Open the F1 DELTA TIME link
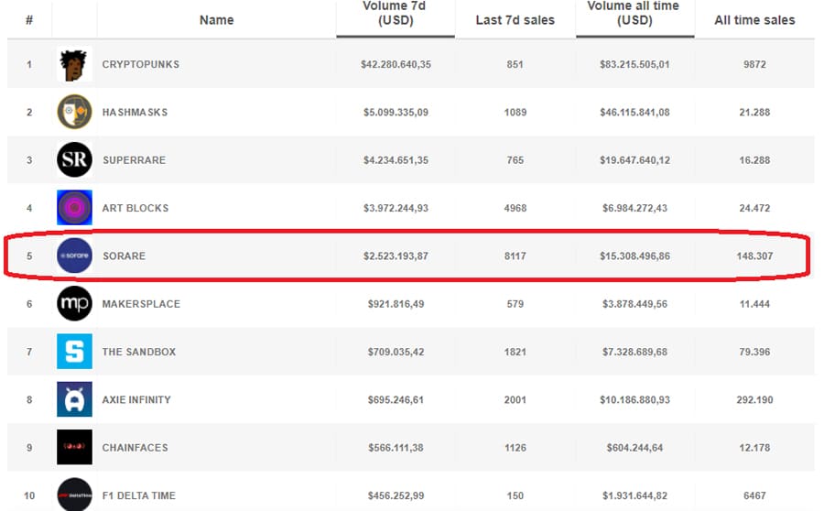The height and width of the screenshot is (511, 824). click(x=139, y=495)
